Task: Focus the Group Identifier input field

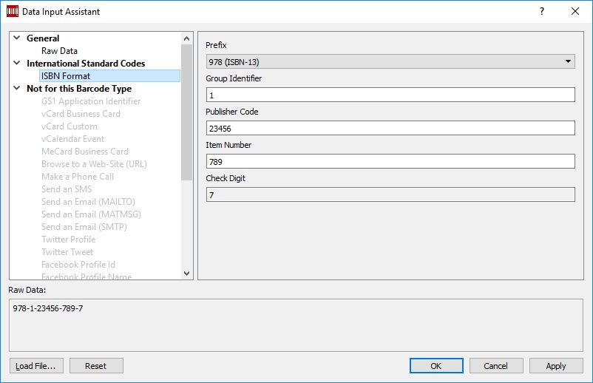Action: (390, 95)
